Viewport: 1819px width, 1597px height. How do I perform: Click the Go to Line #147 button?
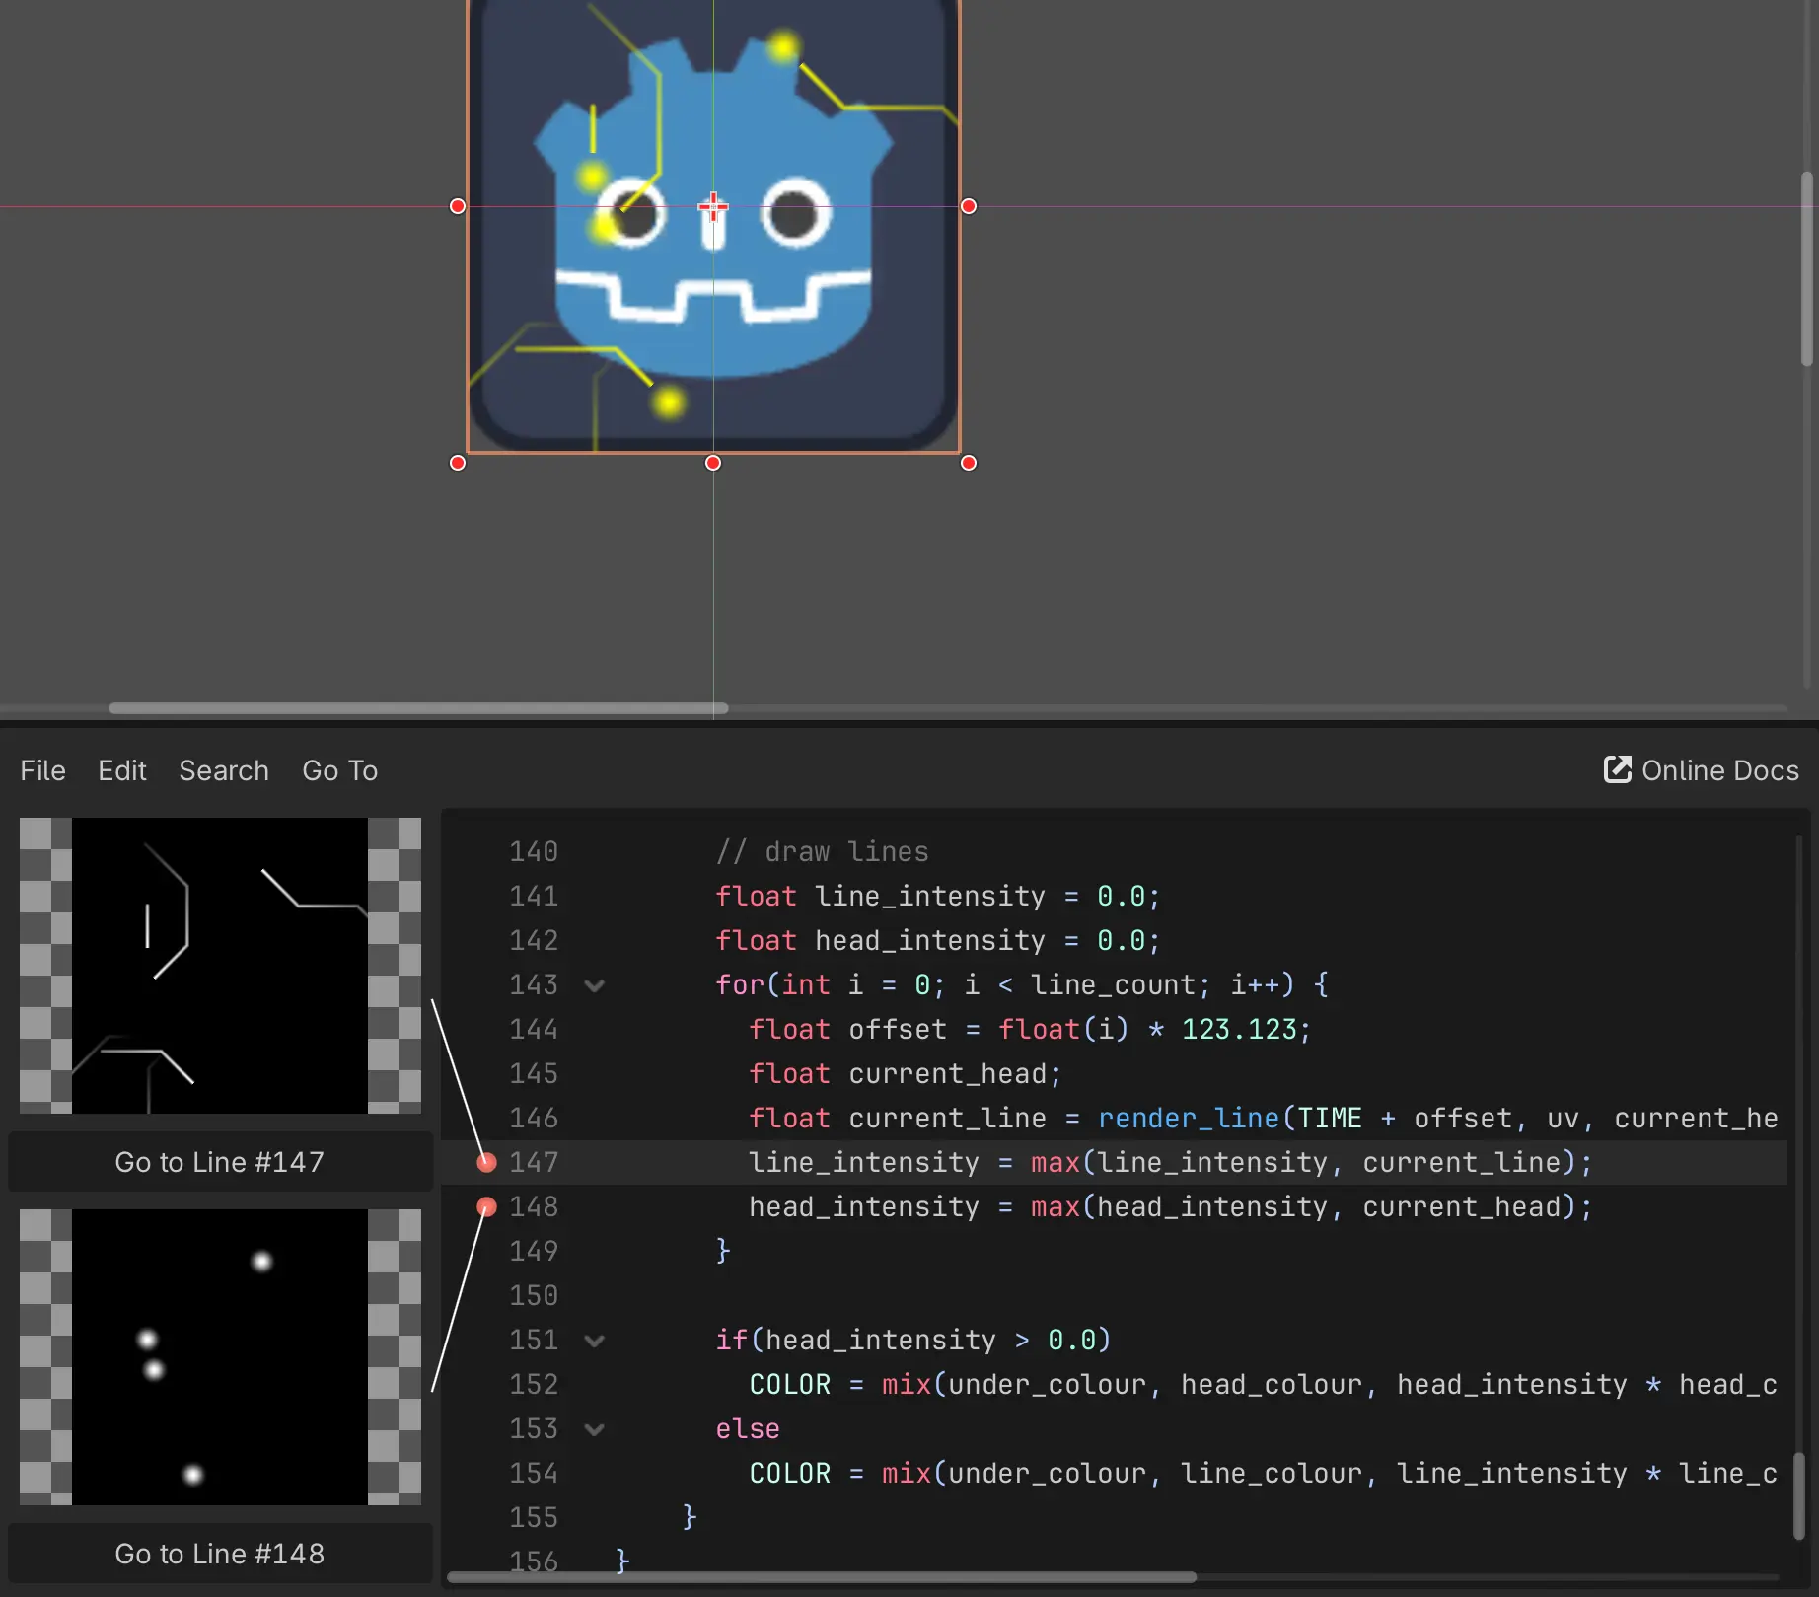click(219, 1161)
